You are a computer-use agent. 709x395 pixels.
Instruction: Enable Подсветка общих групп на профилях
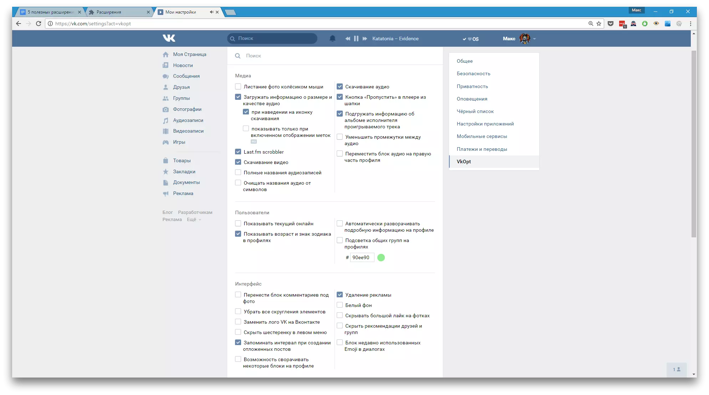point(340,240)
